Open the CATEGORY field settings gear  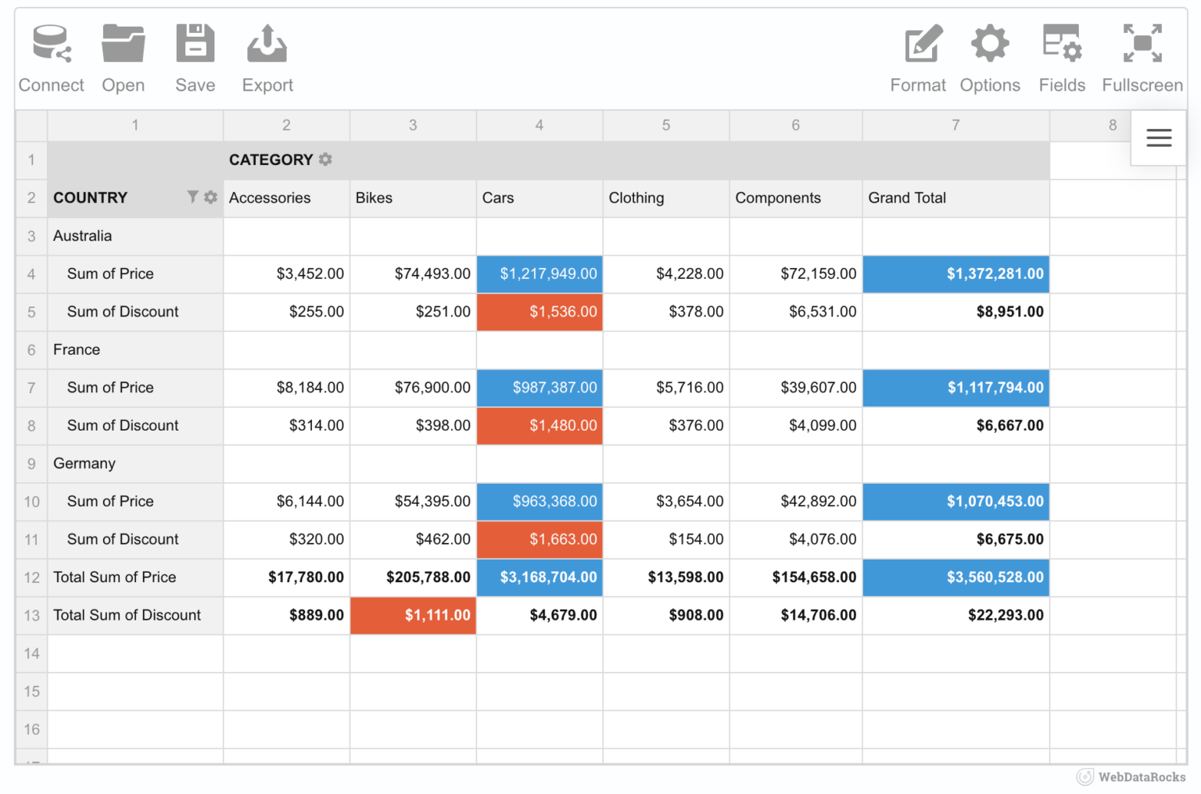325,159
